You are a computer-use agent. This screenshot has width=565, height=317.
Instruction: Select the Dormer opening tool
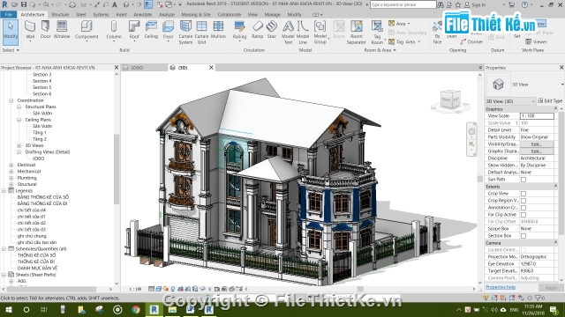[x=471, y=41]
